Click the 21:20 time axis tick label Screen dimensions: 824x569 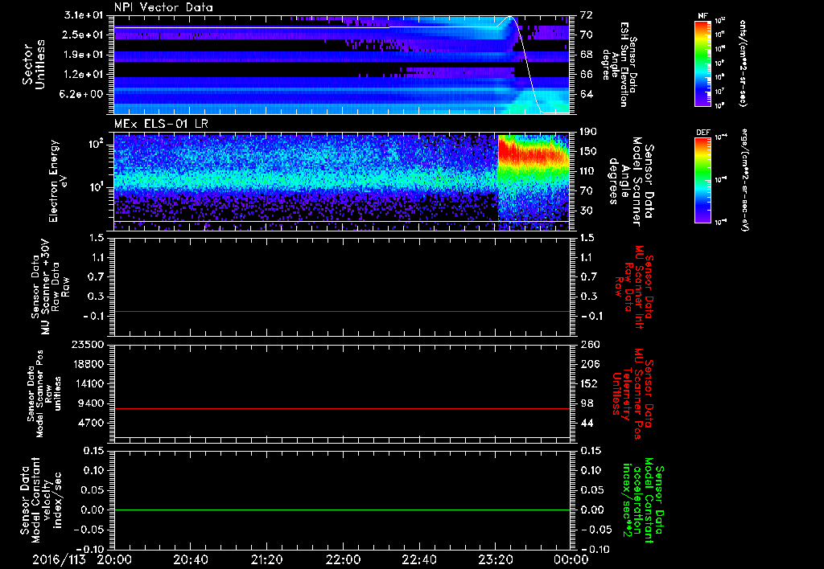tap(267, 559)
